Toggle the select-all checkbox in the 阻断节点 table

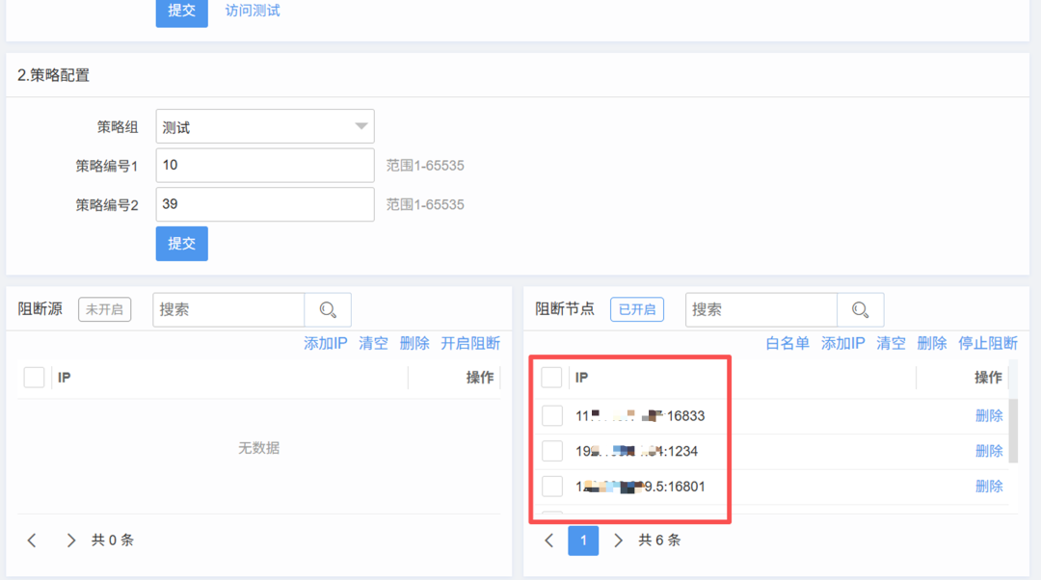[551, 377]
